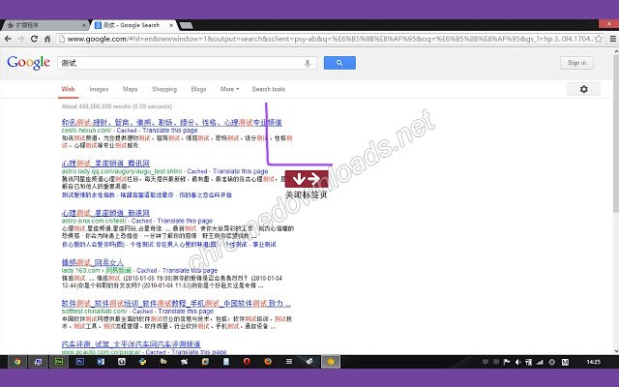Open Cached copy of astro.sina.com.cn result
The width and height of the screenshot is (619, 387).
pyautogui.click(x=142, y=221)
